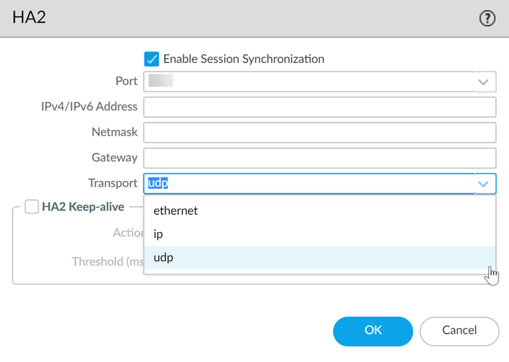Focus the IPv4/IPv6 Address field
Screen dimensions: 509x362
pos(320,107)
